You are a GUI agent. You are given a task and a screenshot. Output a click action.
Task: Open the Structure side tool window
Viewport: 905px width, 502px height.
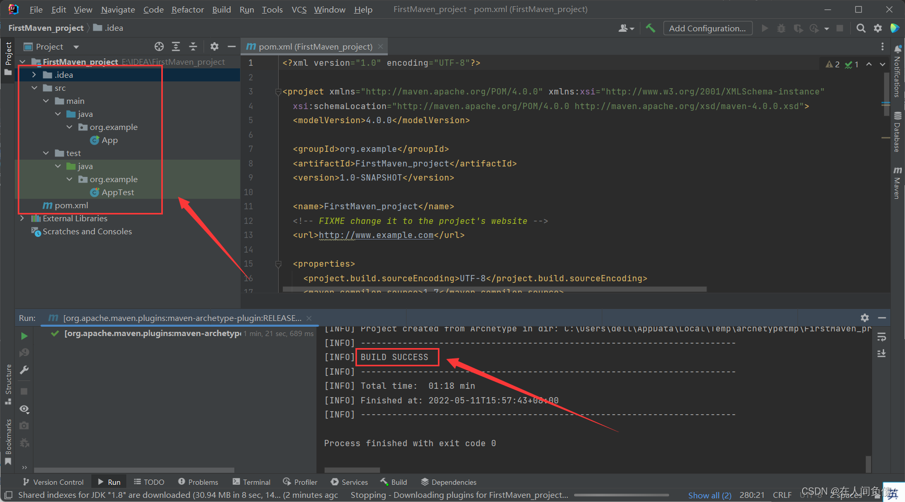click(8, 384)
